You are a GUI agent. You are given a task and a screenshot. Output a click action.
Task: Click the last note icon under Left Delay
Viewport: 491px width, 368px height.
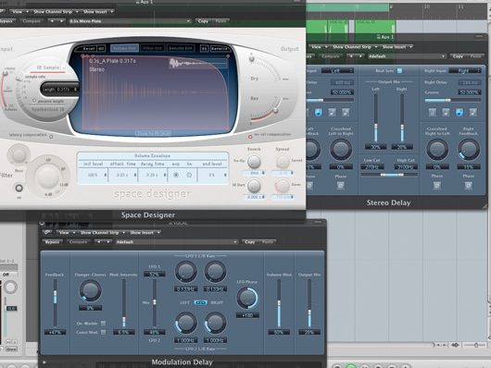346,112
